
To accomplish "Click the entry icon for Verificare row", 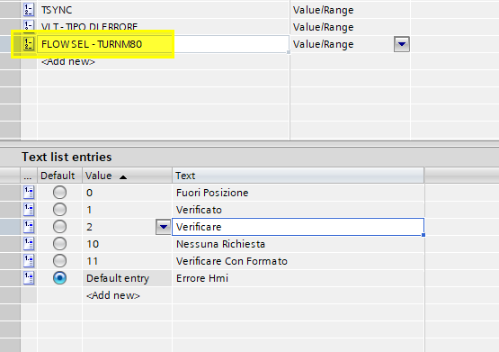I will tap(29, 227).
